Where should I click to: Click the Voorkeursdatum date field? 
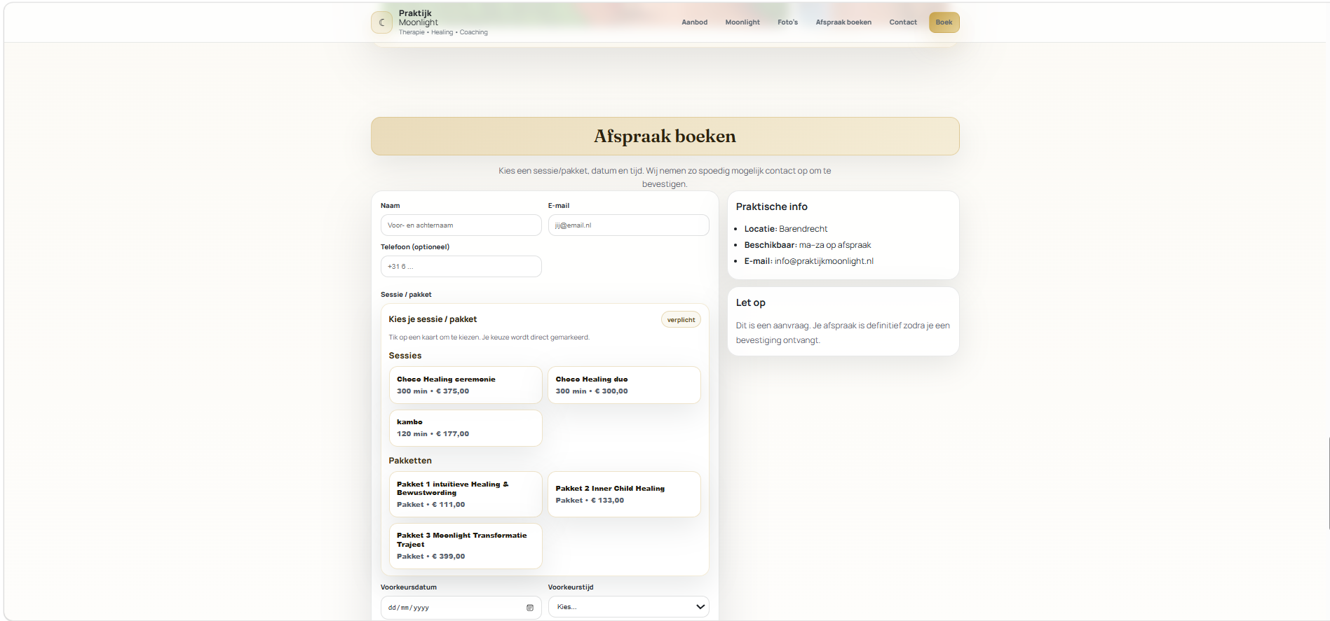pyautogui.click(x=461, y=608)
